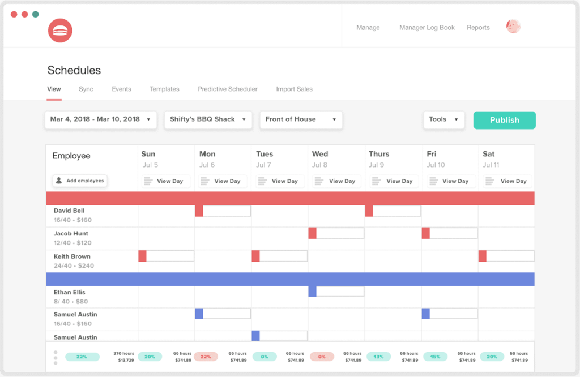Select Ethan Ellis's Wednesday shift block

pos(338,292)
